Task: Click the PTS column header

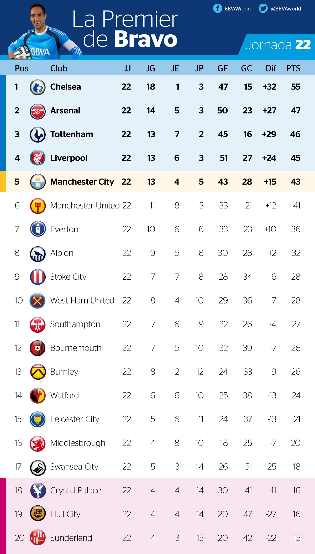Action: pos(293,68)
